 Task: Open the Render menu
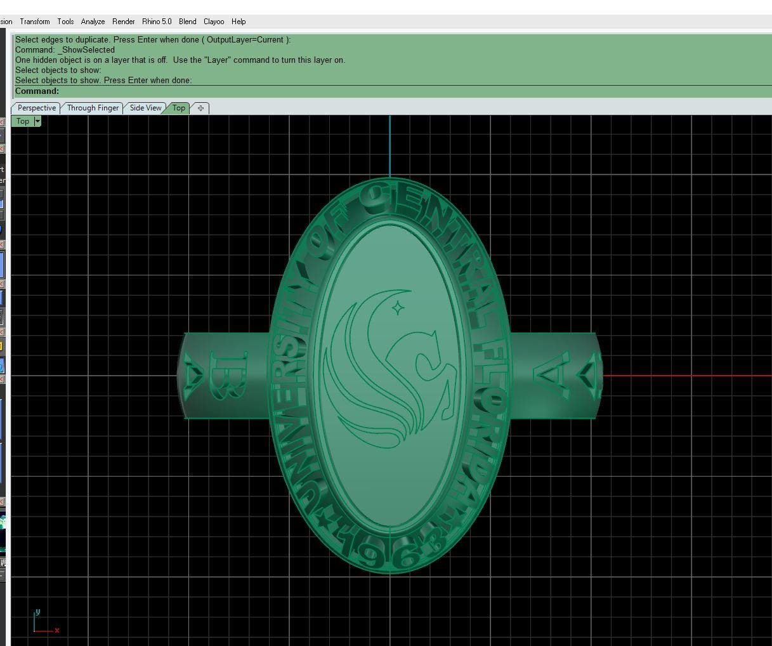[124, 22]
